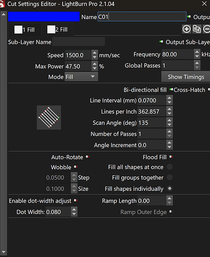Toggle the Cross-Hatch switch
The image size is (210, 257).
(x=208, y=89)
